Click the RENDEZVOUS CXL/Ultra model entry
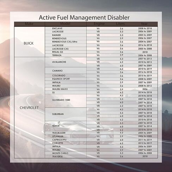Image resolution: width=172 pixels, height=172 pixels. click(65, 42)
